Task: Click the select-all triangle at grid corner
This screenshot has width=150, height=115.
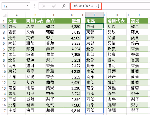Action: 5,15
